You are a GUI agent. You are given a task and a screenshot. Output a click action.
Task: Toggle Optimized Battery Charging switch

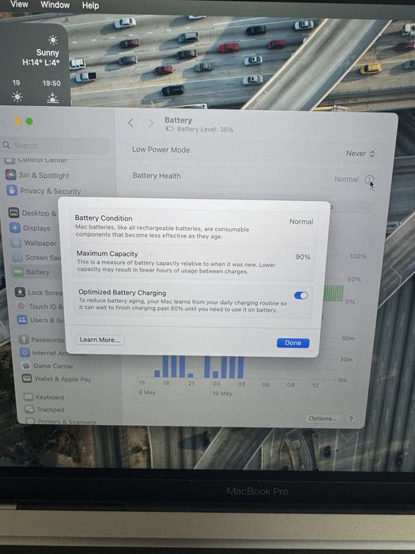(x=301, y=295)
